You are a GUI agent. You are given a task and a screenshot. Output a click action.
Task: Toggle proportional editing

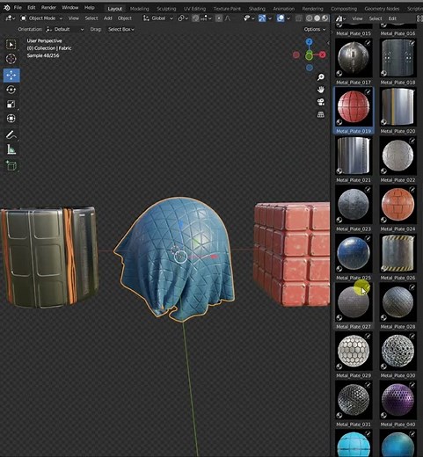219,18
